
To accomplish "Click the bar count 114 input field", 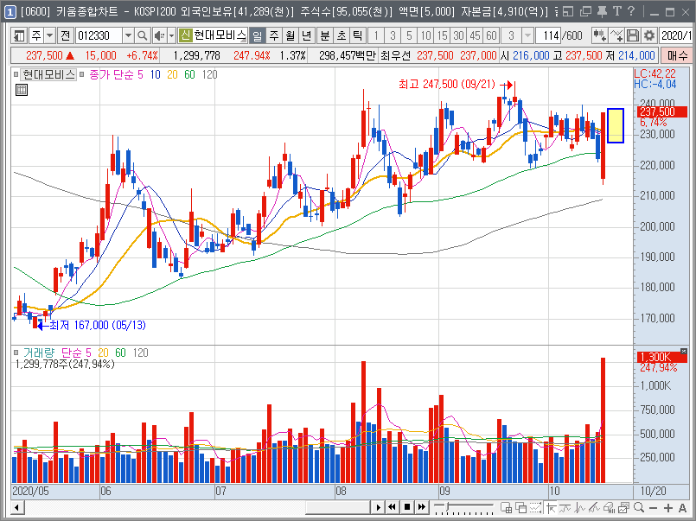I will click(548, 35).
